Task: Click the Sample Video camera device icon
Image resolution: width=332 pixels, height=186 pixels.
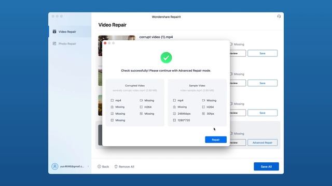Action: click(x=203, y=100)
